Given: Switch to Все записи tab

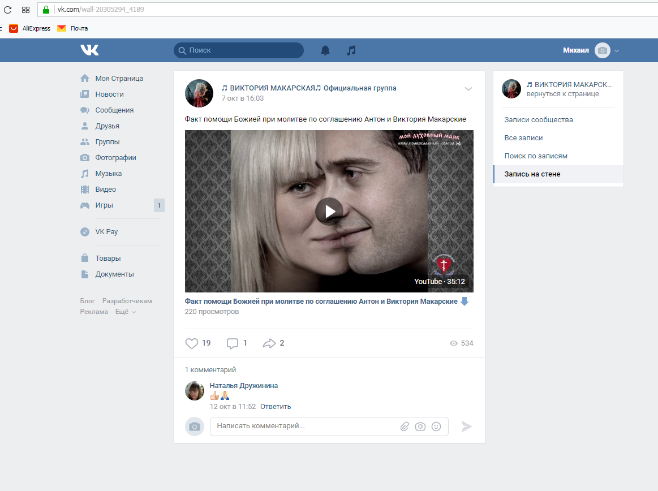Looking at the screenshot, I should click(x=558, y=138).
